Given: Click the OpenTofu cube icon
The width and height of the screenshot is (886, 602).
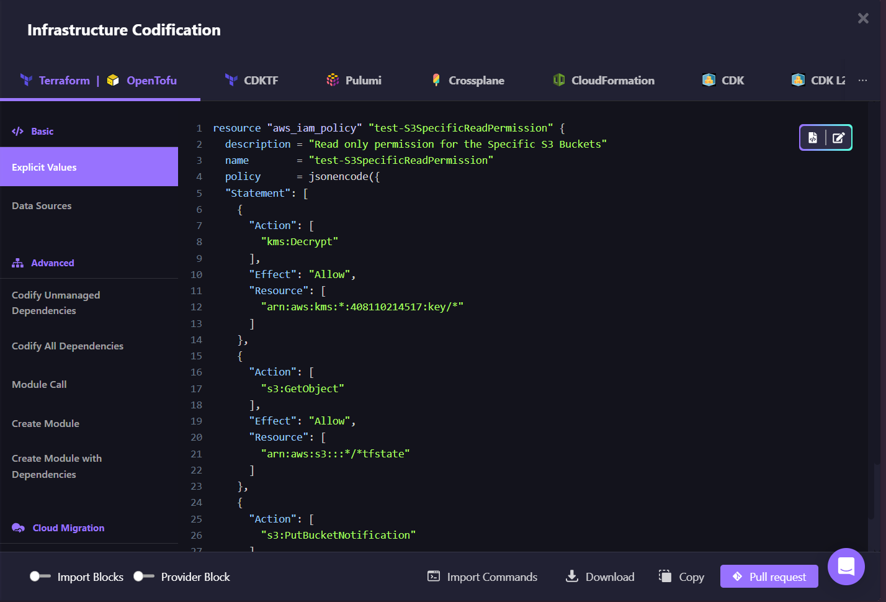Looking at the screenshot, I should pyautogui.click(x=113, y=79).
